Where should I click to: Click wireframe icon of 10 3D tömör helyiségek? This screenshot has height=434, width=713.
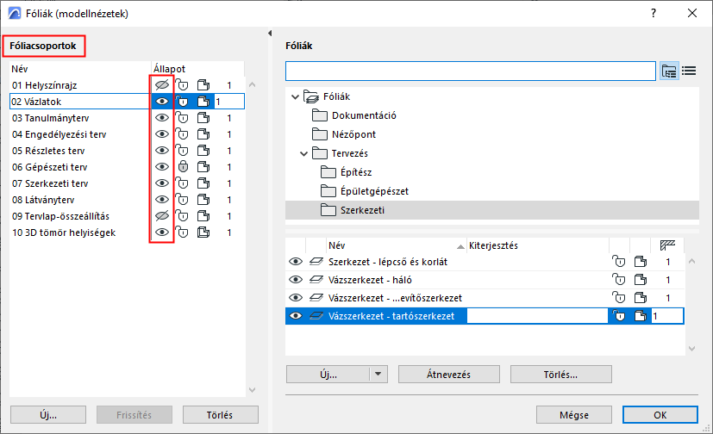pos(203,232)
